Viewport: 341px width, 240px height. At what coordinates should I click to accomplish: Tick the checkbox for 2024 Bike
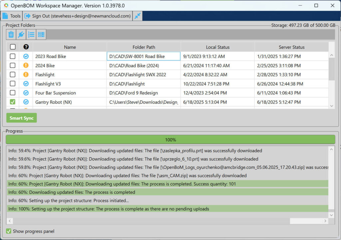point(13,65)
